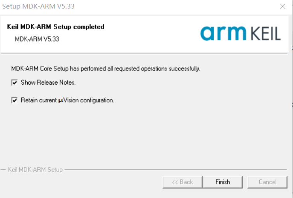This screenshot has height=198, width=293.
Task: Click the µ symbol before Vision
Action: (x=61, y=100)
